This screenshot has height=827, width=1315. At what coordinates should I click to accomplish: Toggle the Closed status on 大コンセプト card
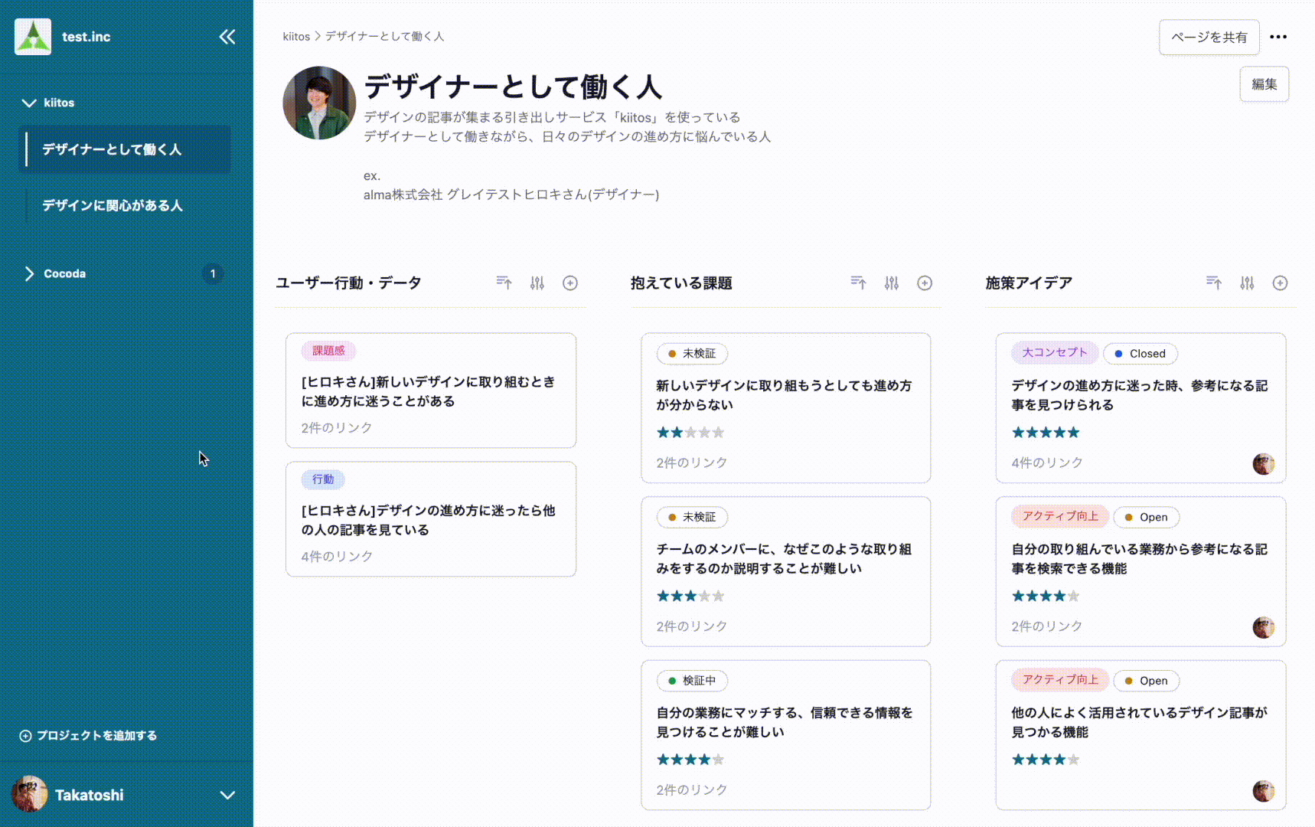coord(1140,353)
